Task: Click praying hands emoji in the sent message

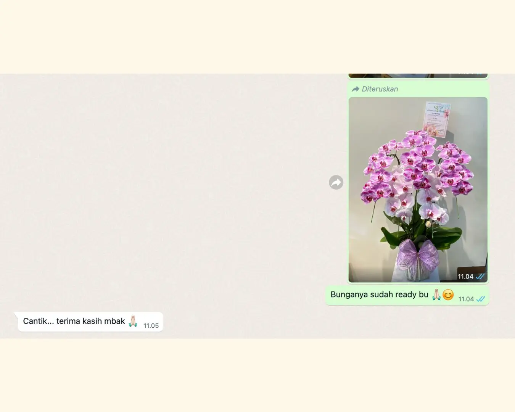Action: (x=436, y=295)
